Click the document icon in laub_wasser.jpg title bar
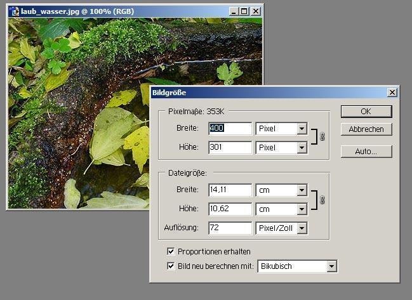 14,11
